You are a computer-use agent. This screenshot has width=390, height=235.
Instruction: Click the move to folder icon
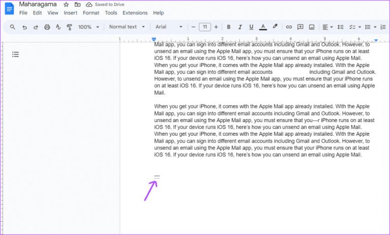[x=77, y=5]
